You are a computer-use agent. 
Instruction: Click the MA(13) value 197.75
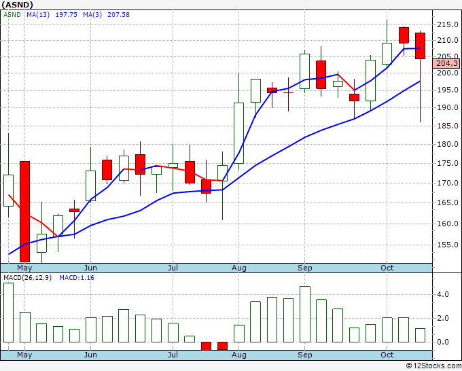point(67,15)
